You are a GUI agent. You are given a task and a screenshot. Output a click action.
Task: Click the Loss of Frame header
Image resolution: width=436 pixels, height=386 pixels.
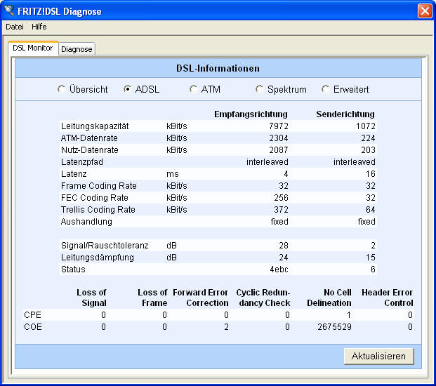(x=152, y=298)
